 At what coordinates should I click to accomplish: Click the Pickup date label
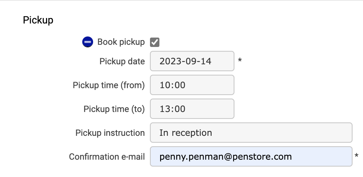pyautogui.click(x=122, y=61)
